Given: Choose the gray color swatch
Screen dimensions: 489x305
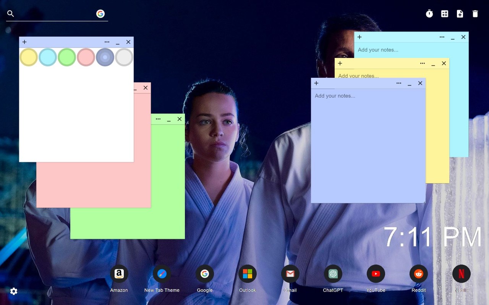Looking at the screenshot, I should 124,57.
